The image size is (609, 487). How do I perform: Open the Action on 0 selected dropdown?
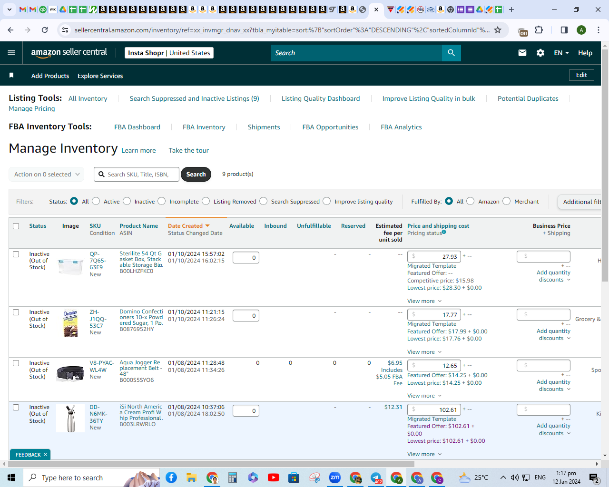pyautogui.click(x=46, y=175)
